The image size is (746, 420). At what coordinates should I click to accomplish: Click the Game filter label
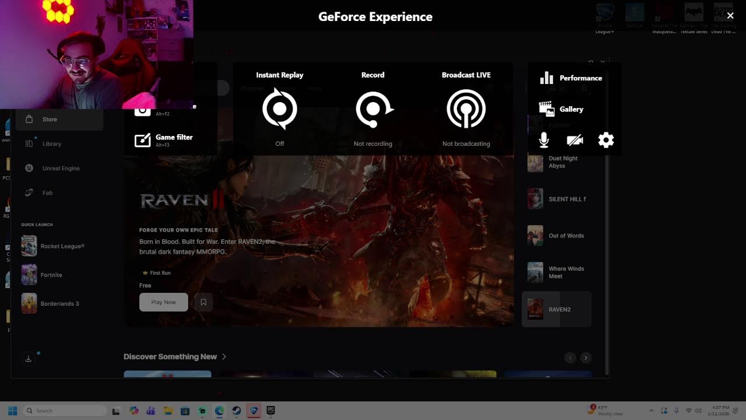174,137
